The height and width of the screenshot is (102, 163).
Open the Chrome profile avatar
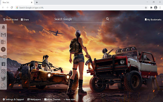[156, 7]
